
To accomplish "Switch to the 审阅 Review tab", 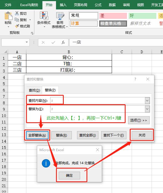I will click(126, 5).
